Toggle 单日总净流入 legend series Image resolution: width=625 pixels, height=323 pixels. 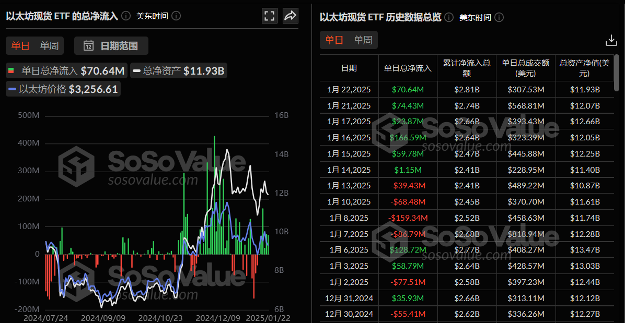click(66, 71)
